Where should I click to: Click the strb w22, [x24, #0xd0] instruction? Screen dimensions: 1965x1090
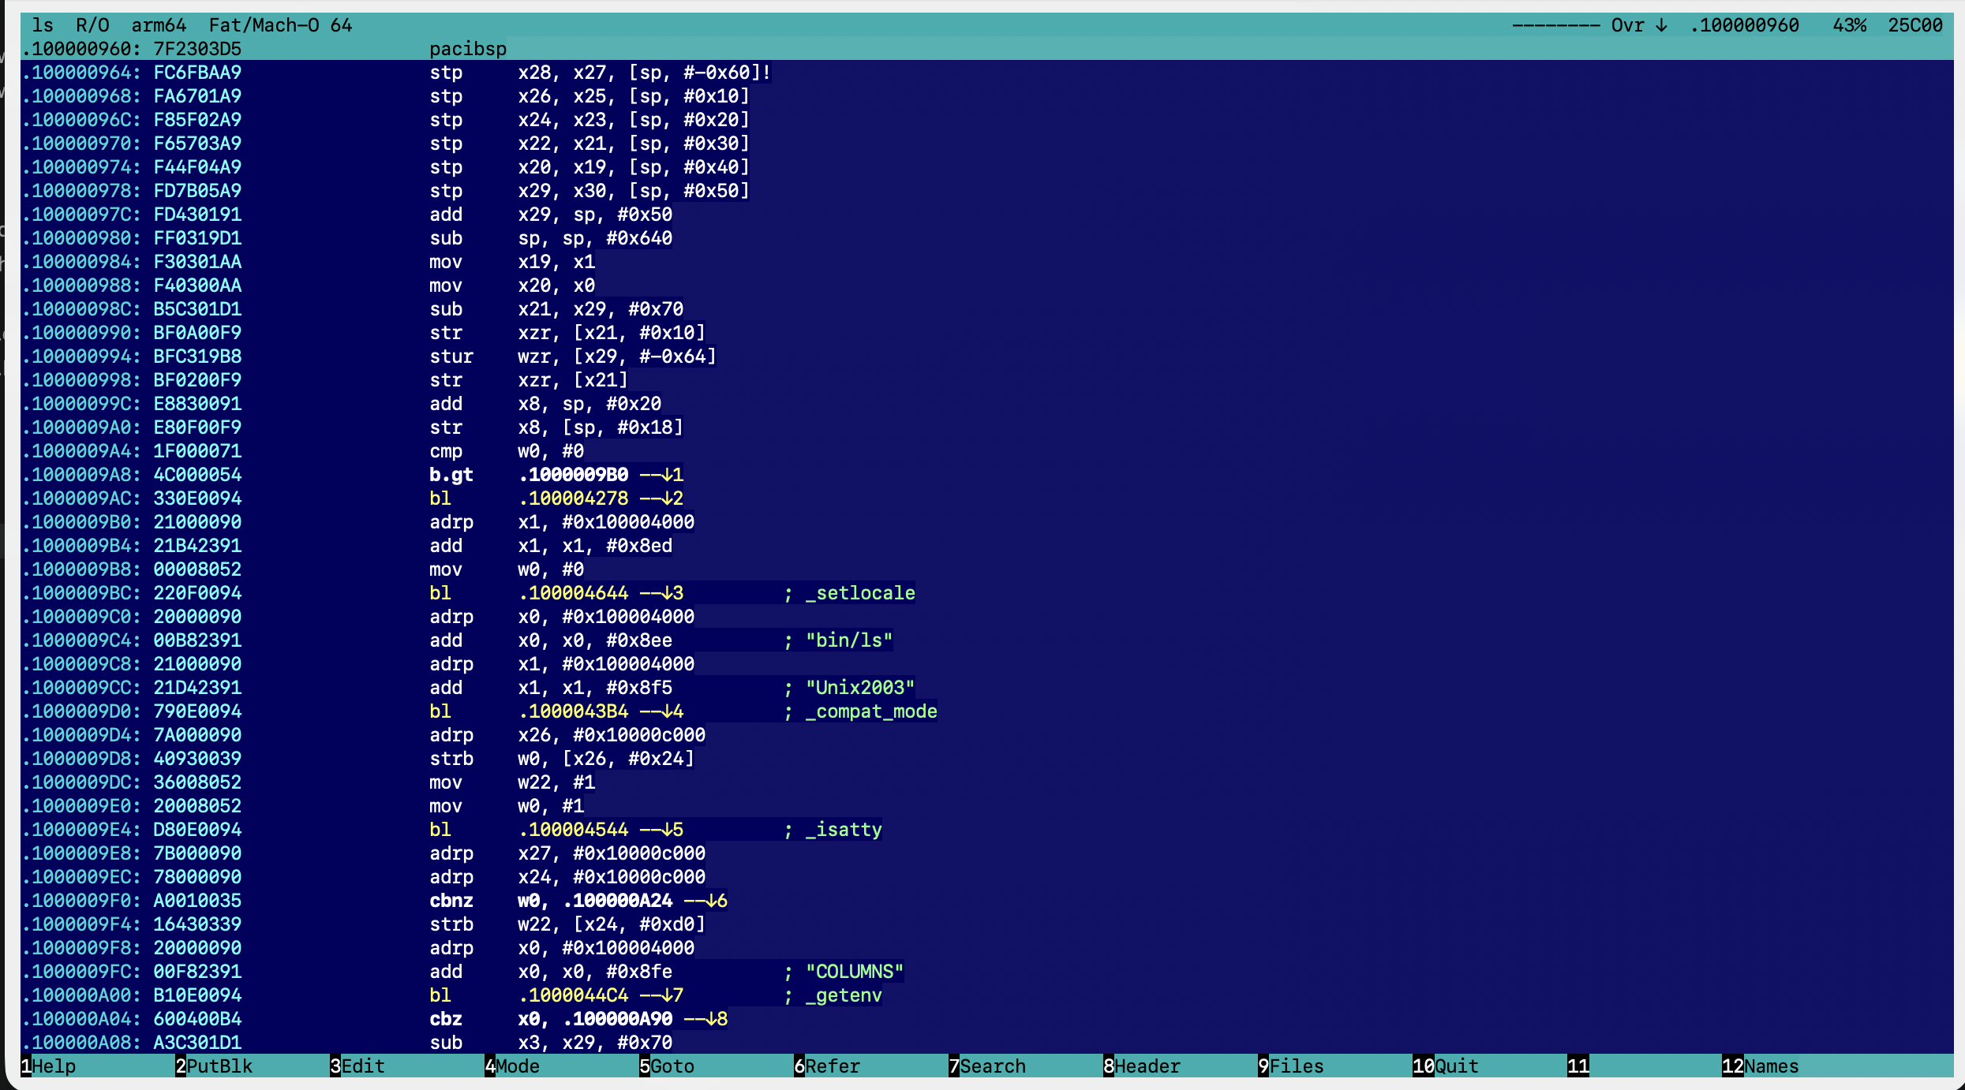click(567, 924)
